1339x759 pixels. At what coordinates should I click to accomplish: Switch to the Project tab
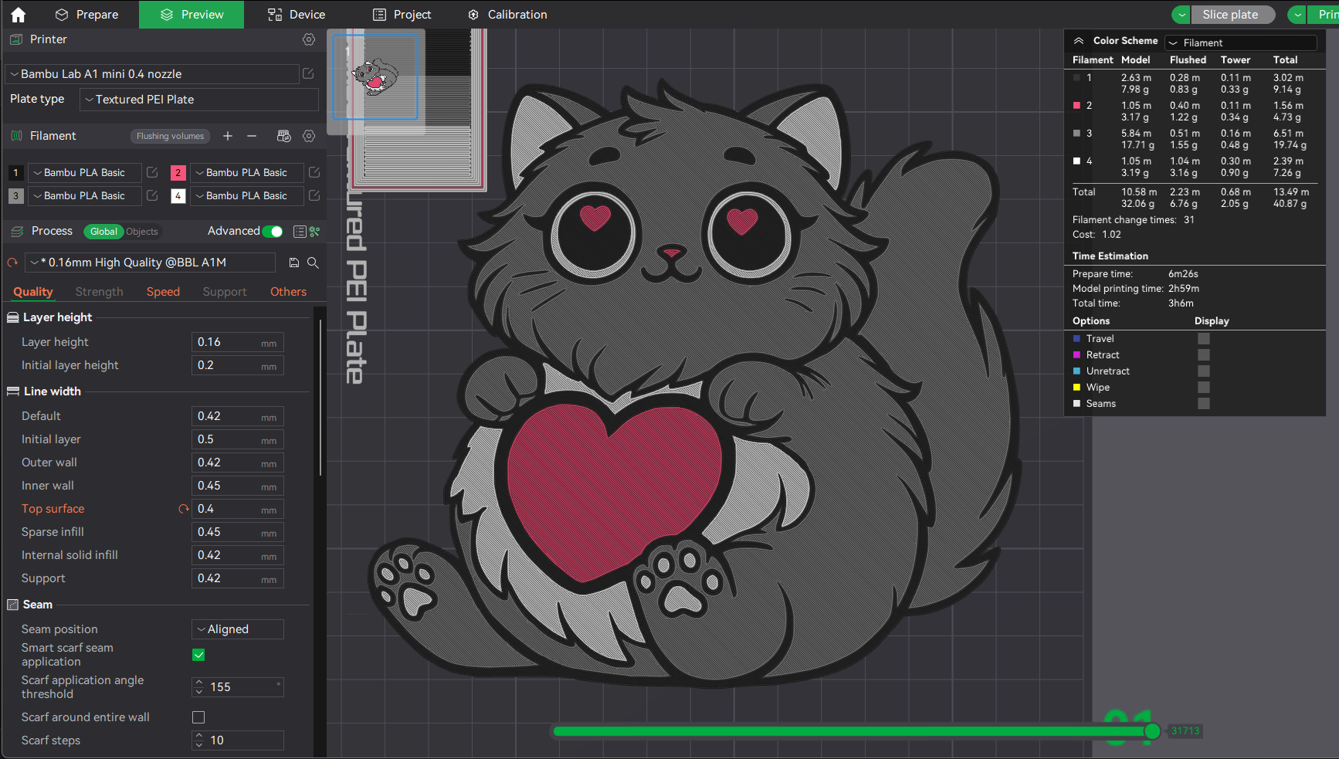point(402,15)
